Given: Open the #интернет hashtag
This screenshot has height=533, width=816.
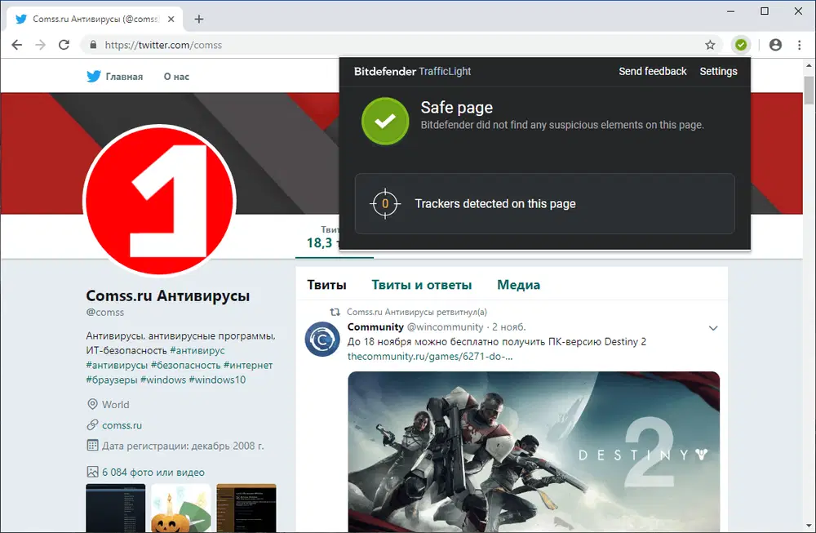Looking at the screenshot, I should point(248,365).
